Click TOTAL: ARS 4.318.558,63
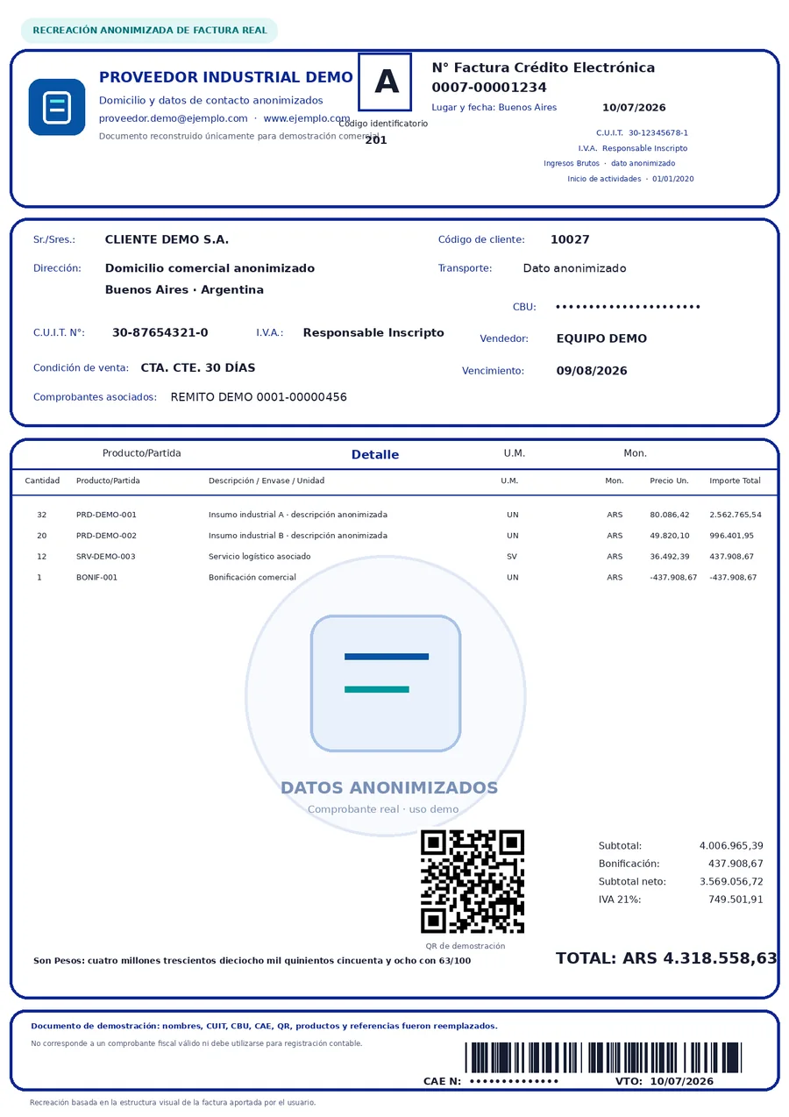 pos(666,959)
